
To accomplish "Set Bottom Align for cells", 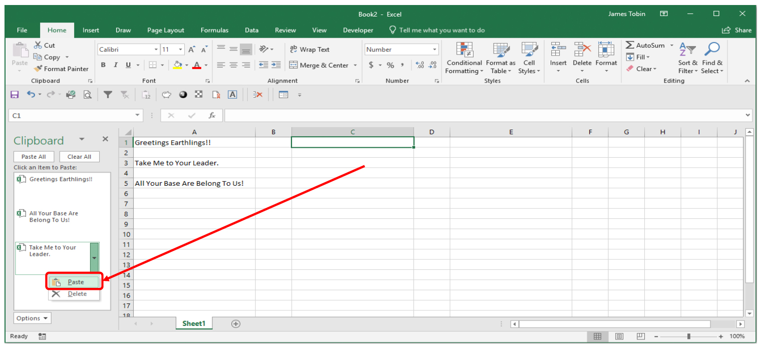I will tap(246, 49).
